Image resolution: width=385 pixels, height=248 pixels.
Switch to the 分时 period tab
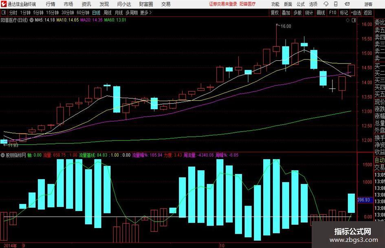(x=13, y=13)
